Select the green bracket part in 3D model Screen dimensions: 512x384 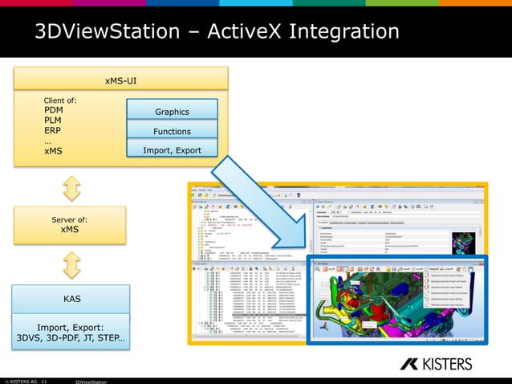pos(334,289)
